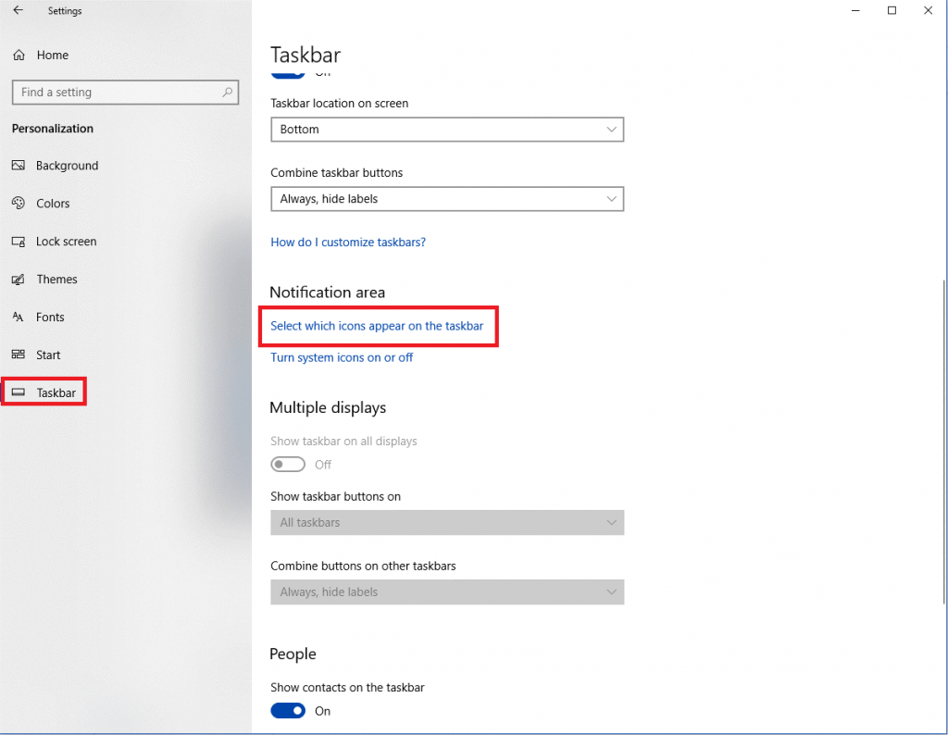Click the search magnifier in Find a setting
948x735 pixels.
point(228,93)
